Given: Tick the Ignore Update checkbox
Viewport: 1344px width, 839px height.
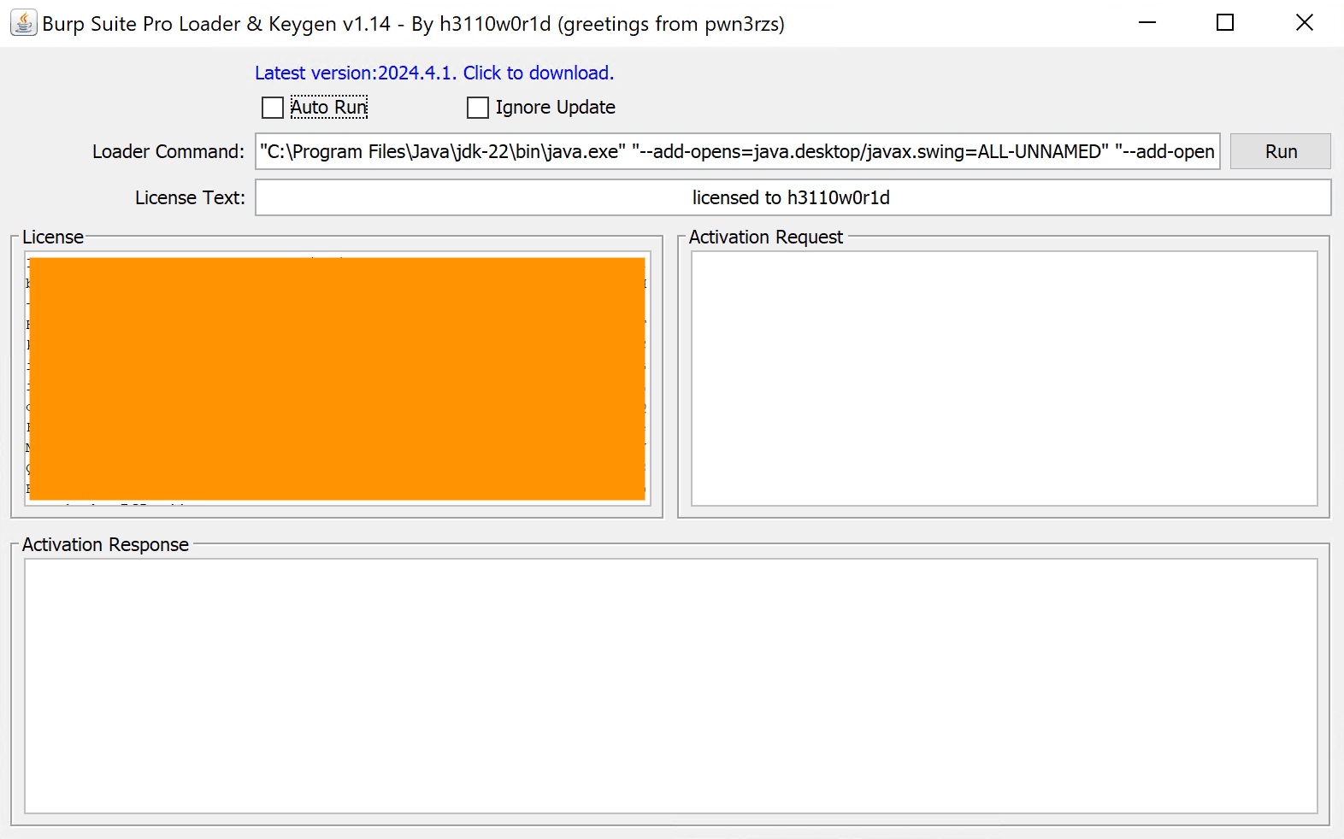Looking at the screenshot, I should (x=478, y=108).
